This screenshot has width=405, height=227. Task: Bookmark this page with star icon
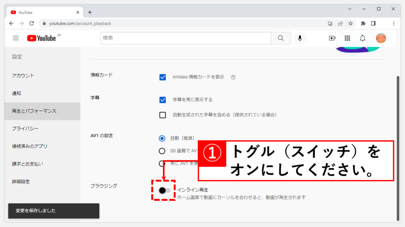[350, 23]
